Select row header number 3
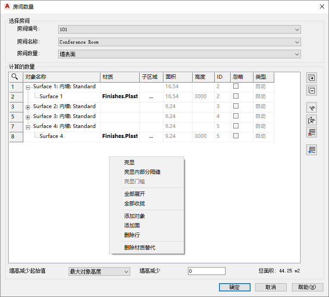 [x=16, y=107]
